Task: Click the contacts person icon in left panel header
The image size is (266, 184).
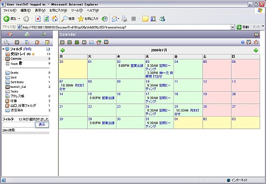Action: (27, 34)
